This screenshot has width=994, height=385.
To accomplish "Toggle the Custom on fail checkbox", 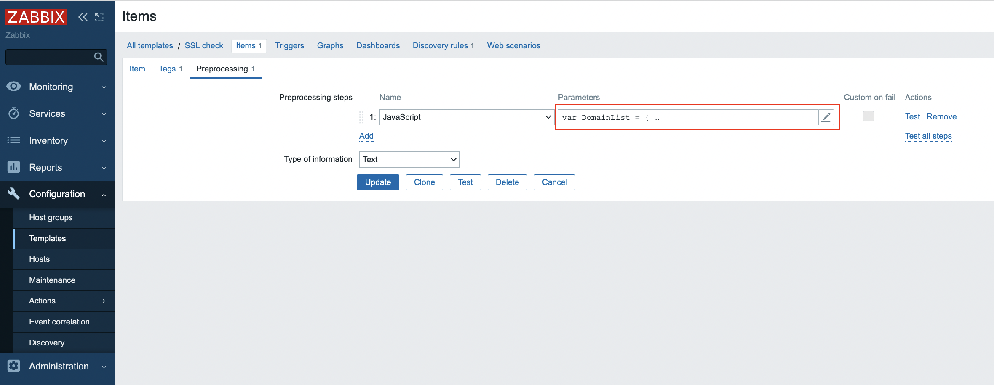I will [868, 116].
